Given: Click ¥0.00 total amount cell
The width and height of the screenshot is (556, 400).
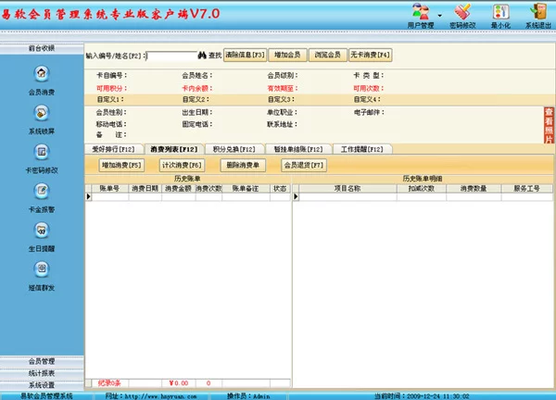Looking at the screenshot, I should point(179,383).
